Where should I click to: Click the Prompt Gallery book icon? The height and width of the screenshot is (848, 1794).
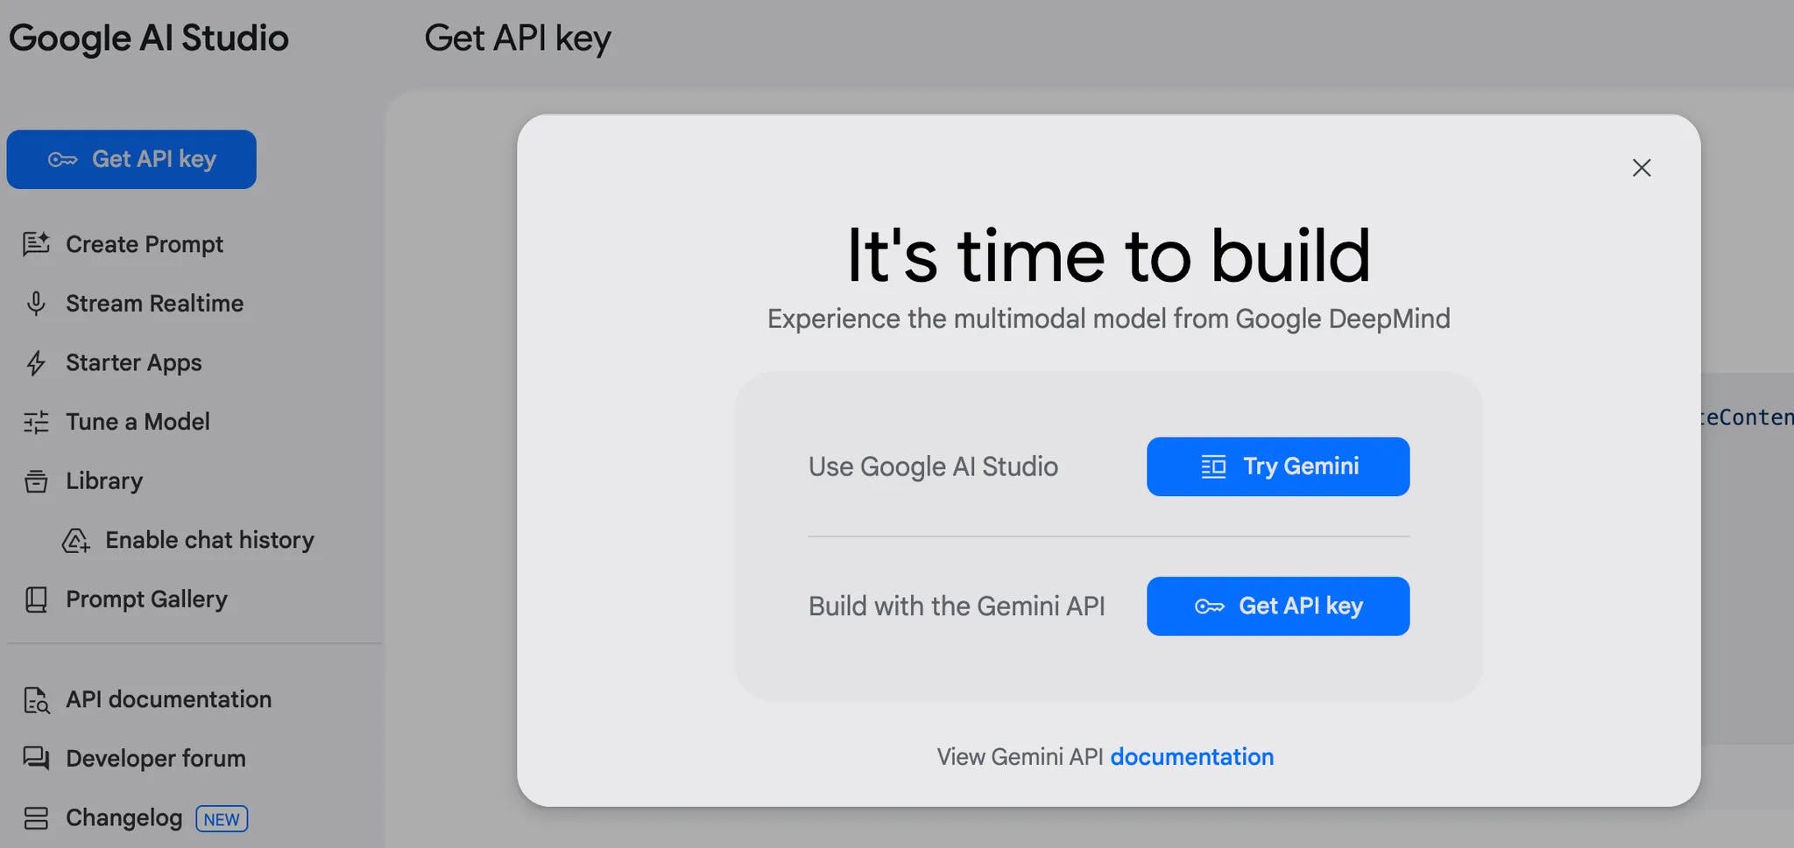(36, 599)
